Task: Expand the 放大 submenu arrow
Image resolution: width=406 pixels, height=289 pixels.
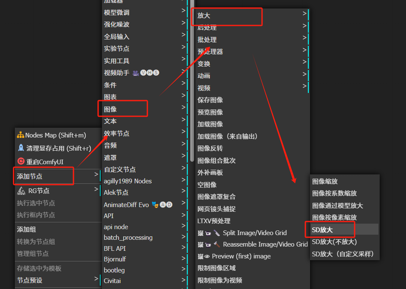Action: click(304, 14)
